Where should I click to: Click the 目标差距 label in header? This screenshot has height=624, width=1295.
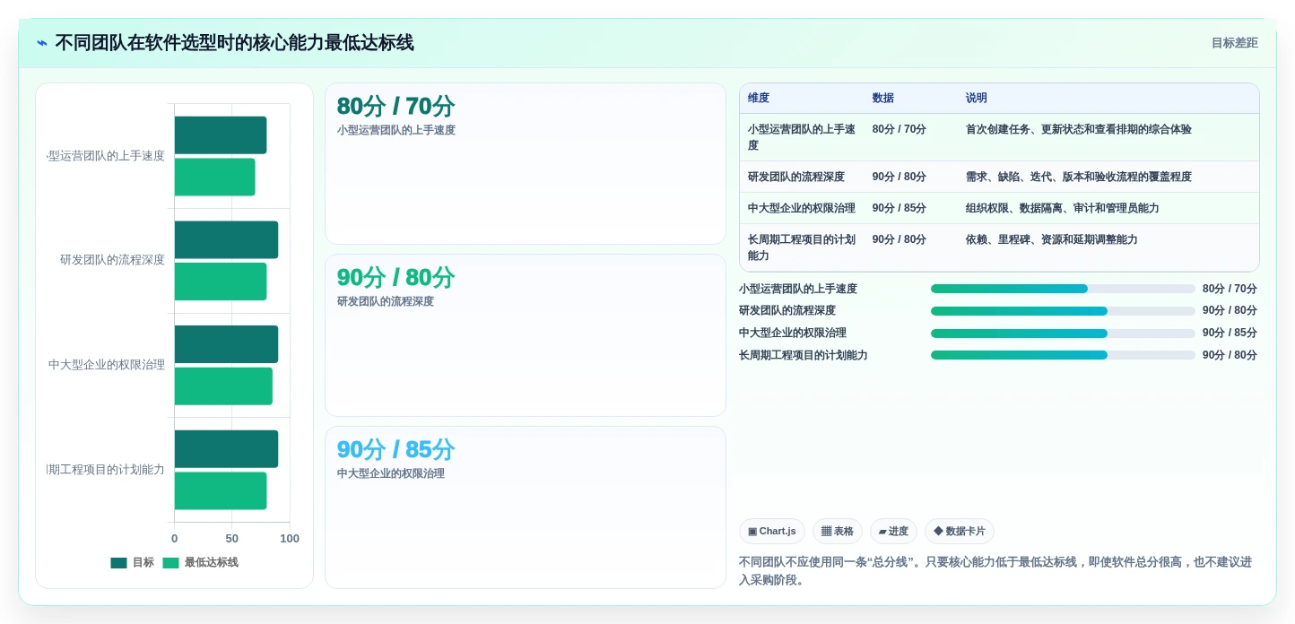point(1234,43)
